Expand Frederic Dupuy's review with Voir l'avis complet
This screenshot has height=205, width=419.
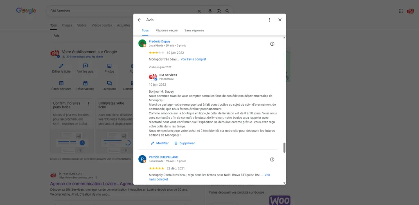(x=194, y=59)
